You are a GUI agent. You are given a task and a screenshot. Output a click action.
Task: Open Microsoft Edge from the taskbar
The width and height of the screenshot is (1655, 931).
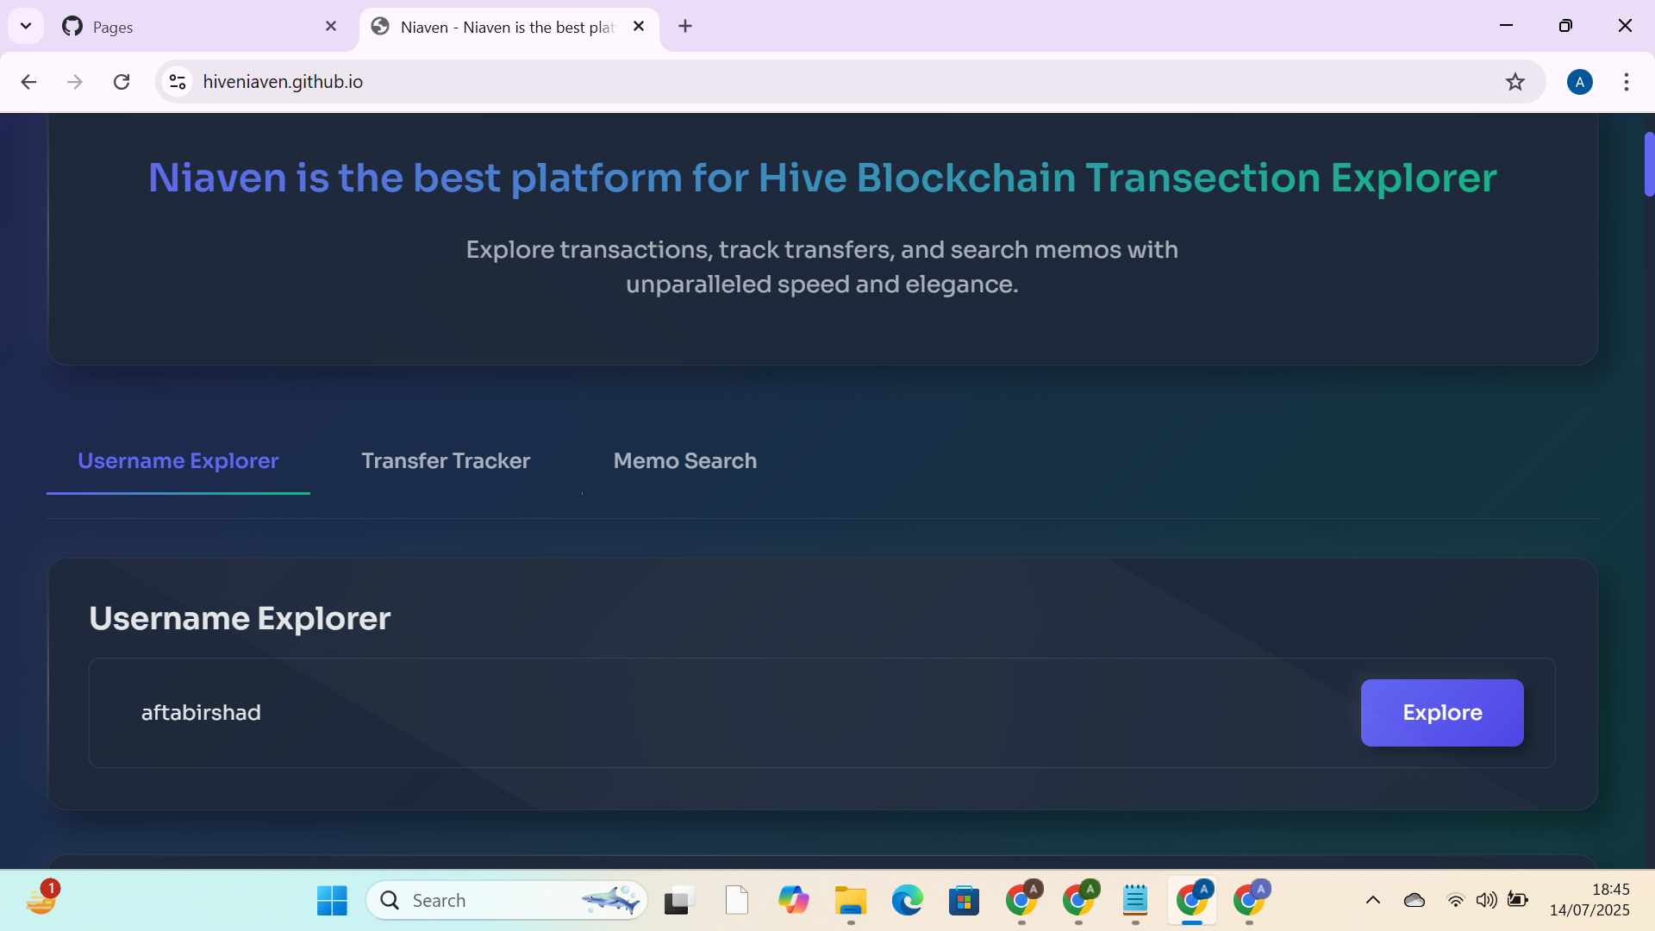coord(908,901)
